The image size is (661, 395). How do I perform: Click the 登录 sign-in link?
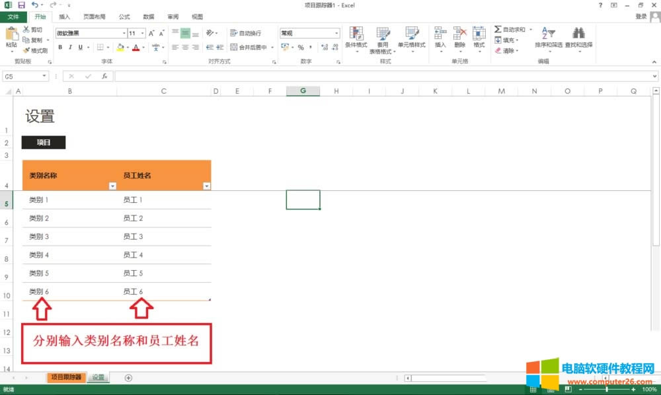click(x=641, y=17)
